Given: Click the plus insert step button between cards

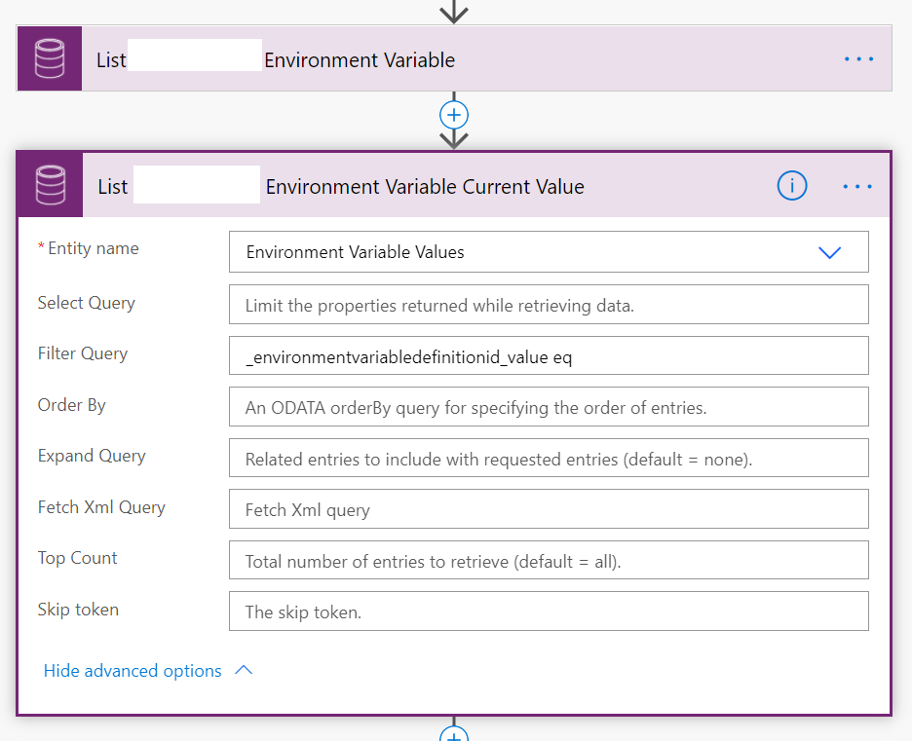Looking at the screenshot, I should (454, 115).
